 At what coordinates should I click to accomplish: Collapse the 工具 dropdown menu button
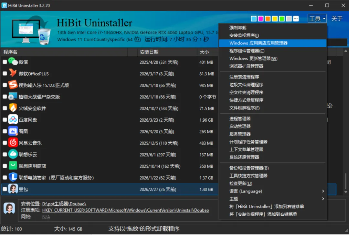tap(317, 19)
